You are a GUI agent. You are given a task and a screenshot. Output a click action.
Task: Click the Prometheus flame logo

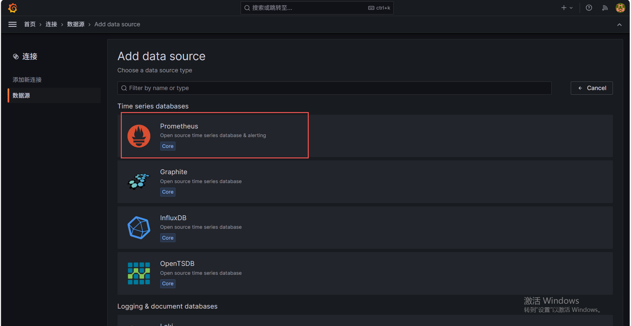click(x=139, y=136)
